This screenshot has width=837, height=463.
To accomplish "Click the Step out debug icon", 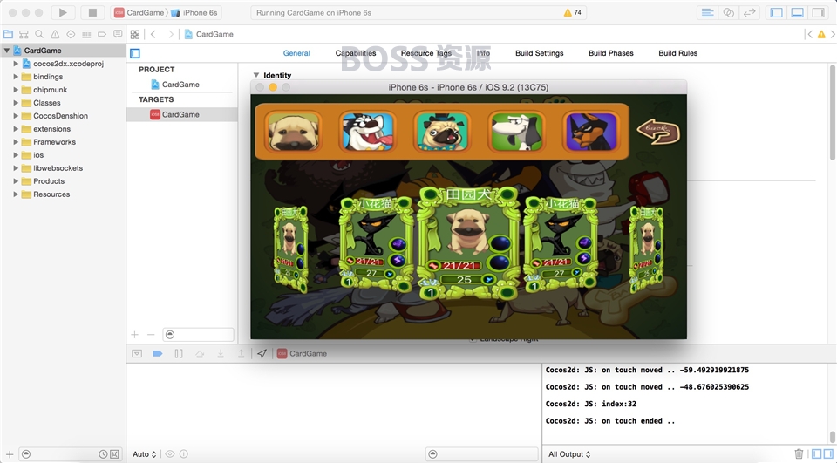I will pyautogui.click(x=242, y=353).
